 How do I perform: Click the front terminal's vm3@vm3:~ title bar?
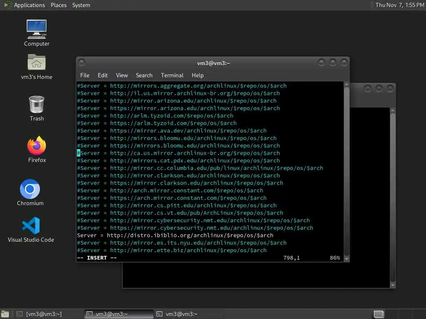tap(213, 63)
